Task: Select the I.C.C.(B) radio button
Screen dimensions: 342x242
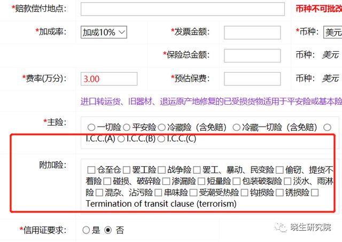Action: [121, 139]
